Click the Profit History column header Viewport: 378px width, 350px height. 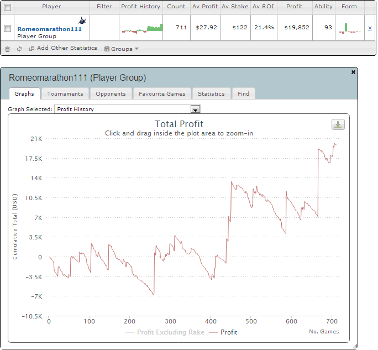click(141, 7)
